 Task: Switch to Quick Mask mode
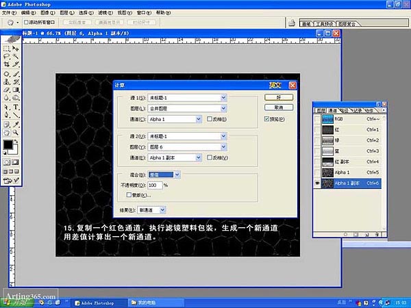click(x=15, y=162)
